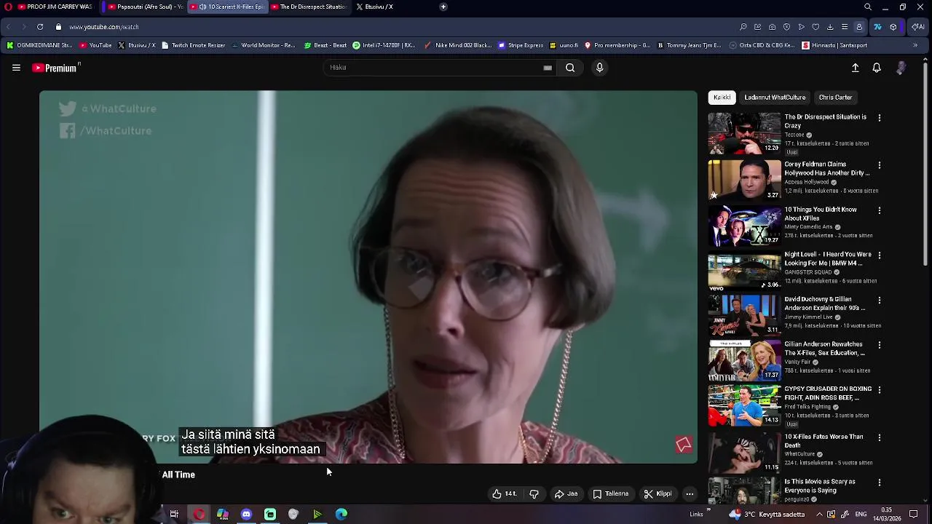Screen dimensions: 932x524
Task: Open the YouTube account avatar menu
Action: pyautogui.click(x=901, y=68)
